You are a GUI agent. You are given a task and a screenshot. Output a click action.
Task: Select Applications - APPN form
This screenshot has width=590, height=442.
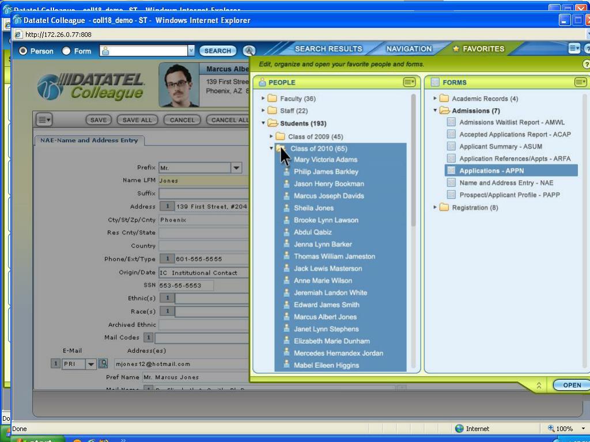click(x=511, y=170)
